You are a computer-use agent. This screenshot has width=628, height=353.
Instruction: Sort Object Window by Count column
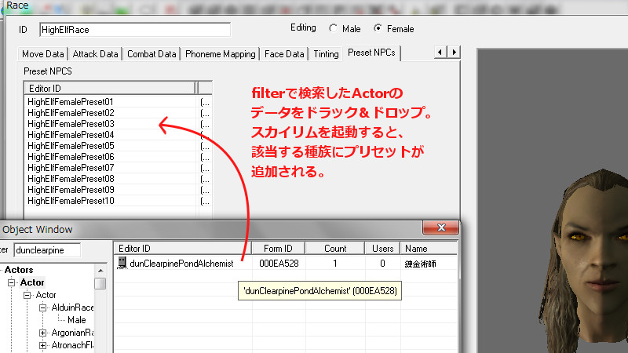tap(335, 249)
